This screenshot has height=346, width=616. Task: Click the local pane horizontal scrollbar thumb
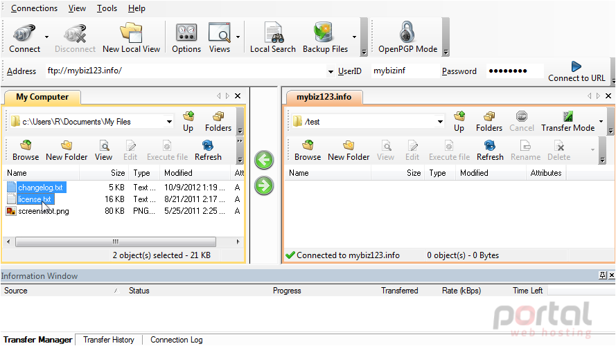[116, 242]
